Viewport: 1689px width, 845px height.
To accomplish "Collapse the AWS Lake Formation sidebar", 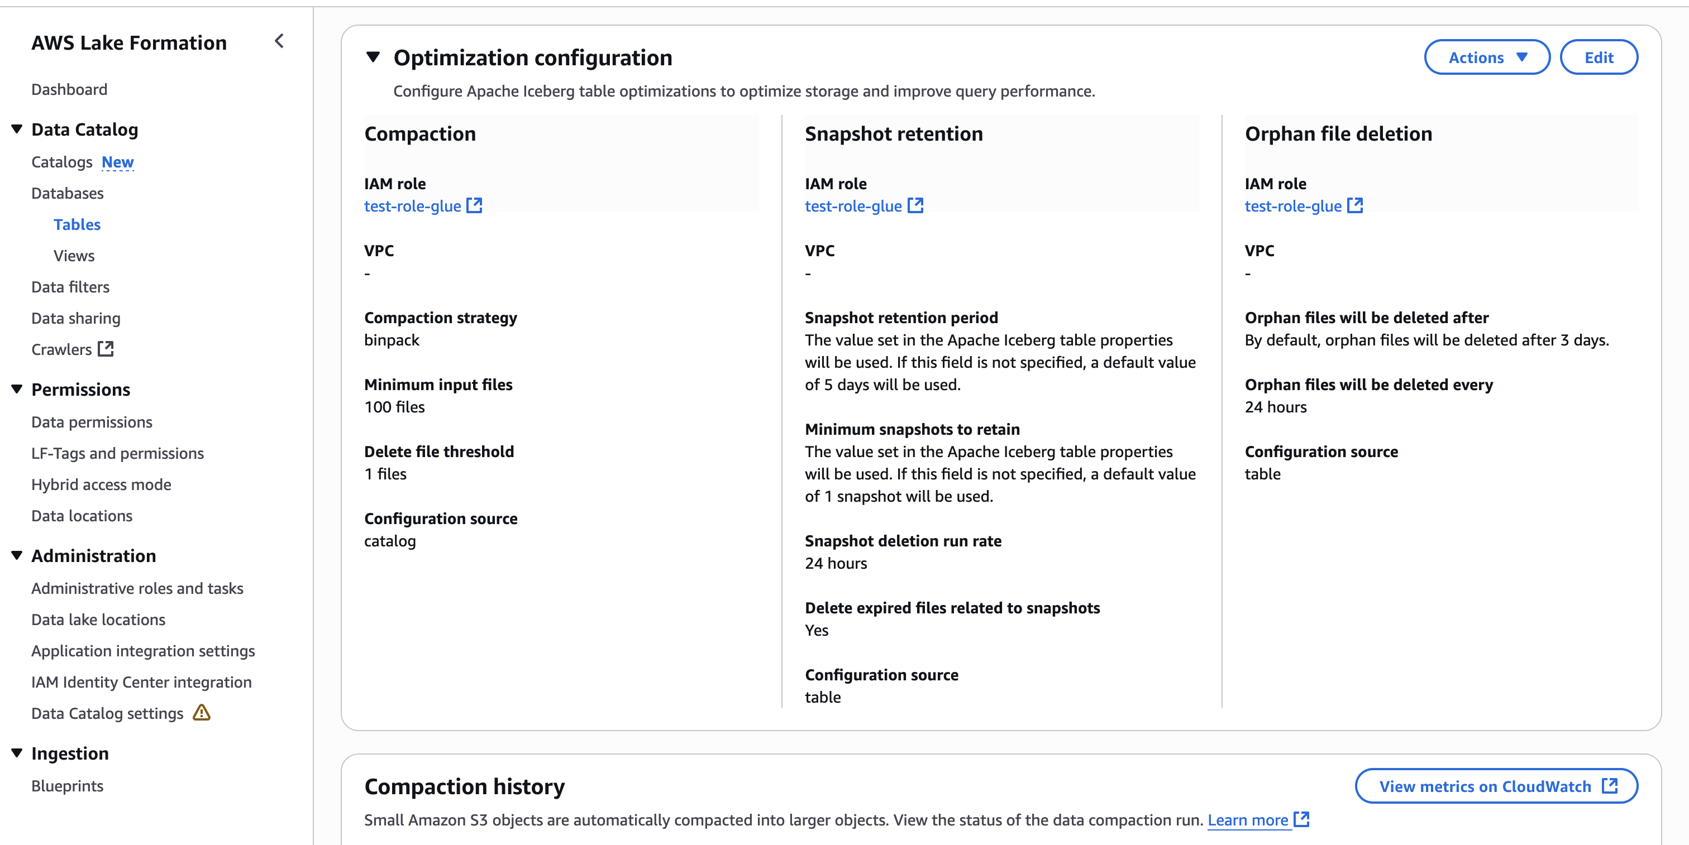I will 279,41.
